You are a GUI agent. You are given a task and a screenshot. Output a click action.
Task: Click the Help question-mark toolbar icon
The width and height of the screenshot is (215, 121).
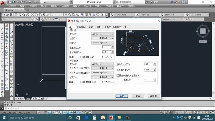107,15
